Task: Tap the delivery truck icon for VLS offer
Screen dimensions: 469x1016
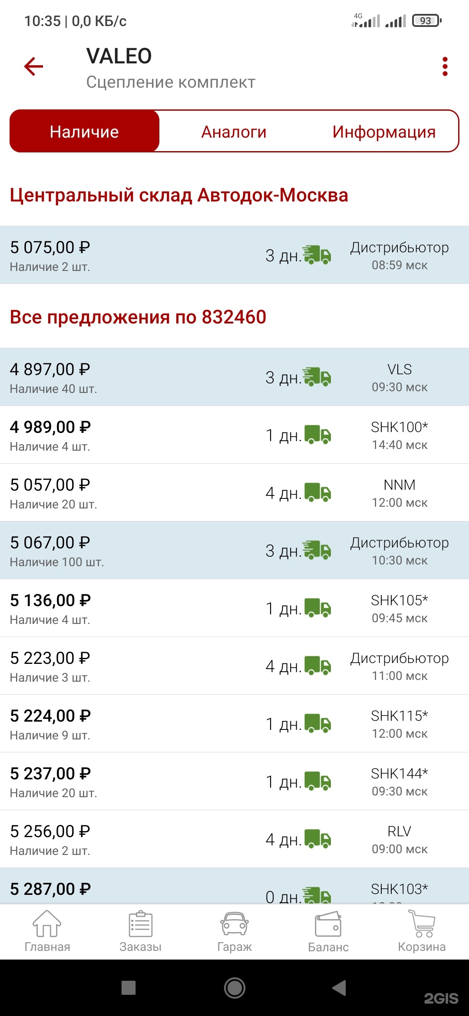Action: coord(317,377)
